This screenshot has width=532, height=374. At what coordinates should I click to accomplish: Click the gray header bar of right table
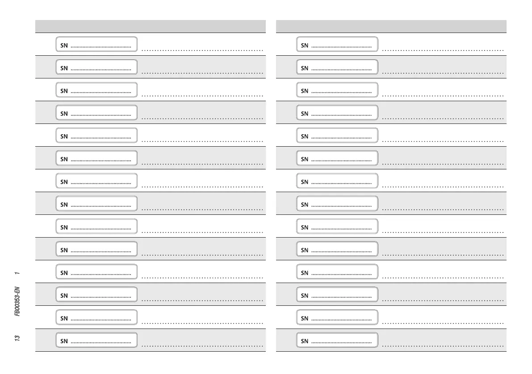coord(391,26)
